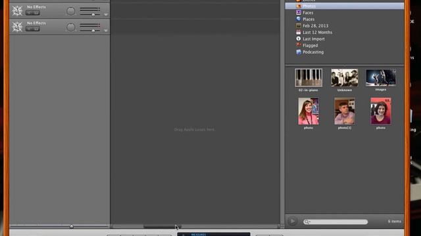Screen dimensions: 421x236
Task: Click the Last Import icon
Action: pyautogui.click(x=299, y=39)
